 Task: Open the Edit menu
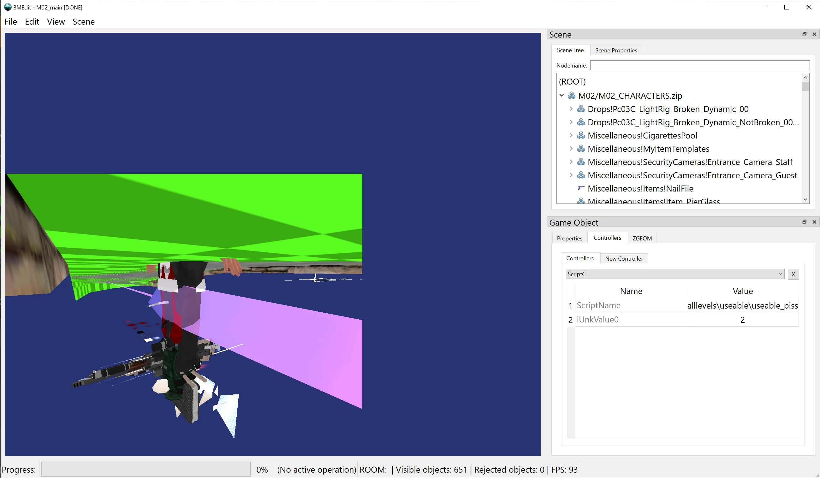pyautogui.click(x=32, y=22)
